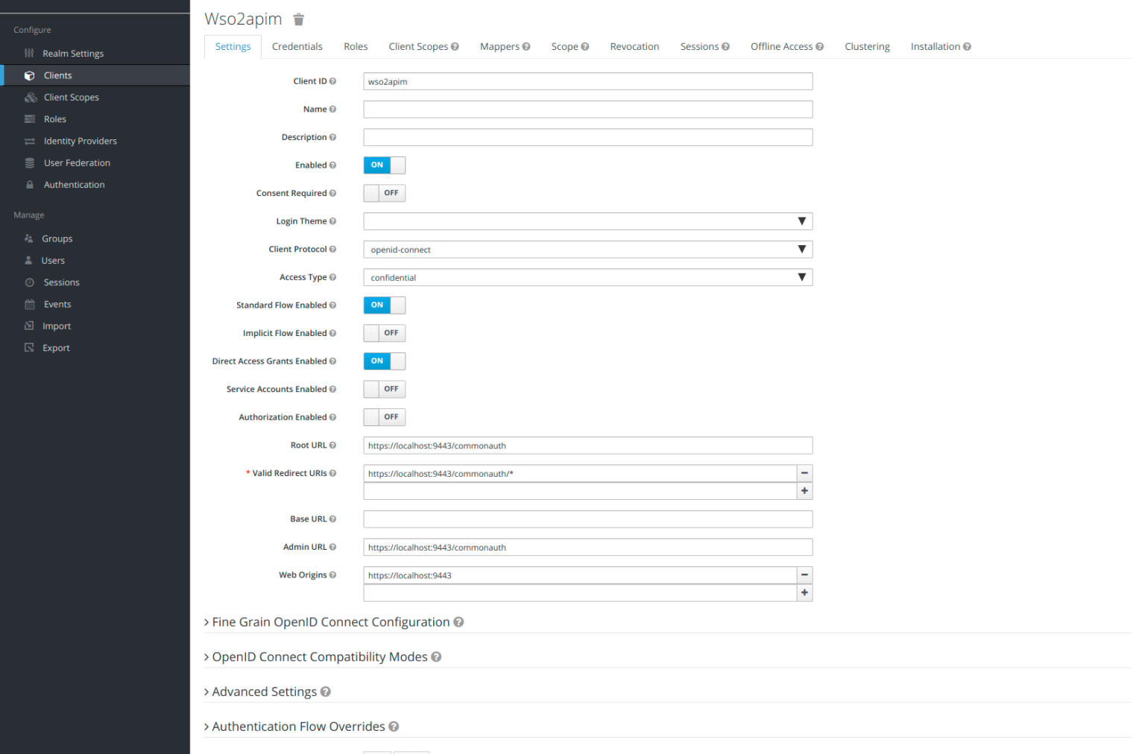The image size is (1145, 754).
Task: Click inside the Name input field
Action: [587, 109]
